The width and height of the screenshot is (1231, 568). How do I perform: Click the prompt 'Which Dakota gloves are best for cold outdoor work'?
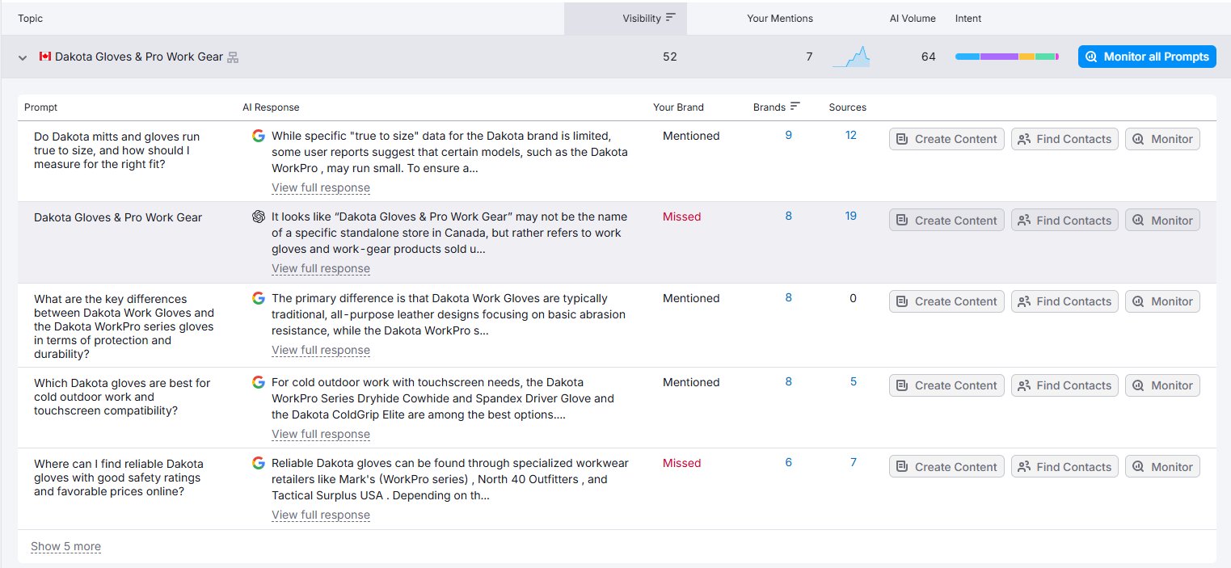(122, 397)
